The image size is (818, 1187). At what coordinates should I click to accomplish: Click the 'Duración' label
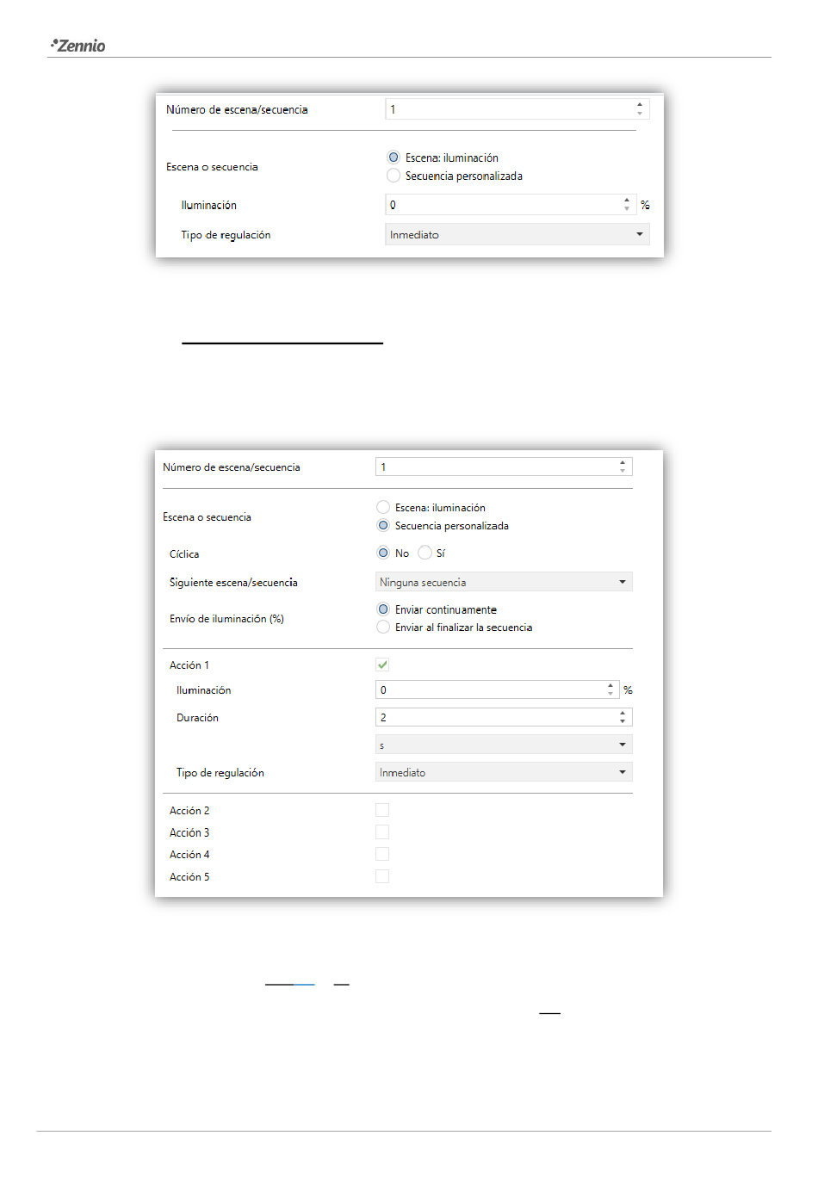coord(197,718)
